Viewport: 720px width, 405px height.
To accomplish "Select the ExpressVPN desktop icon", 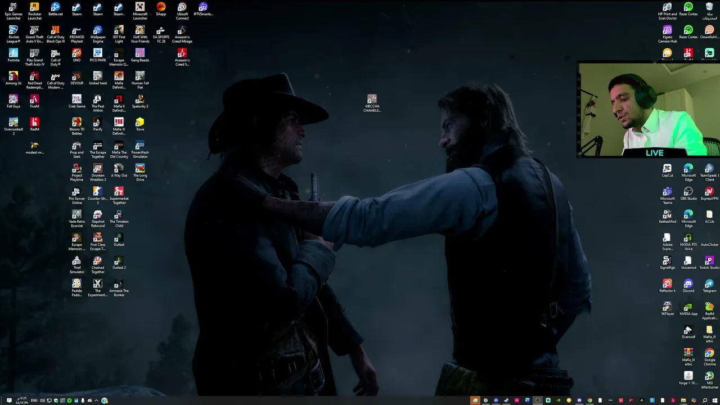I will [x=709, y=193].
